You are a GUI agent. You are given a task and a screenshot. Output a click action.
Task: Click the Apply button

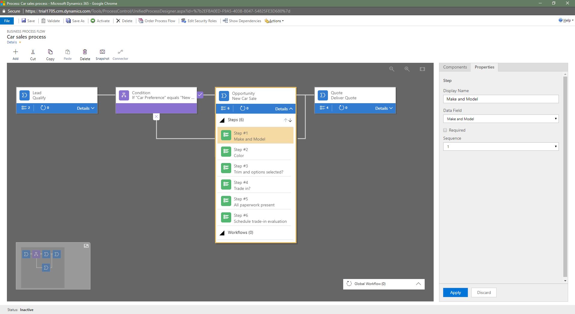point(455,292)
